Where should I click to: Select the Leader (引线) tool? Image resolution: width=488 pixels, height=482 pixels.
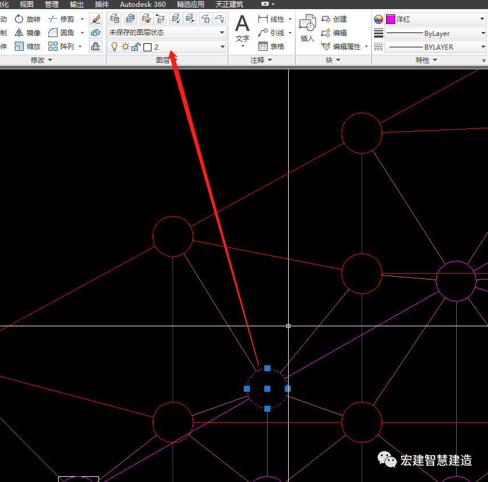(x=271, y=33)
